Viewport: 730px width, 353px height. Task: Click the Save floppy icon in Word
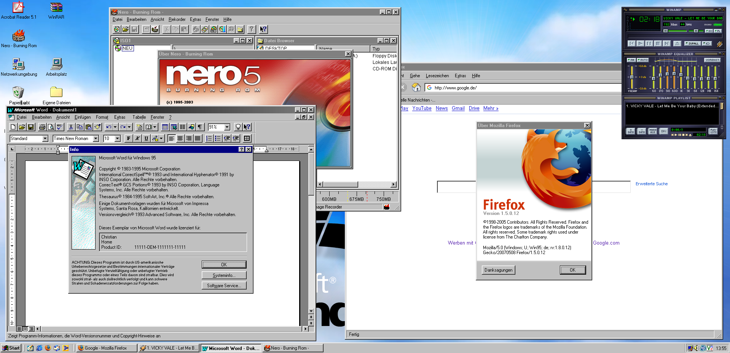31,127
